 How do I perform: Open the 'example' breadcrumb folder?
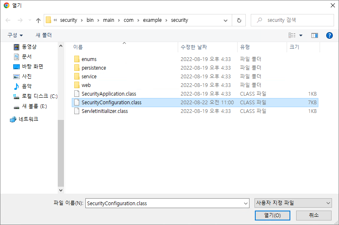click(x=152, y=20)
